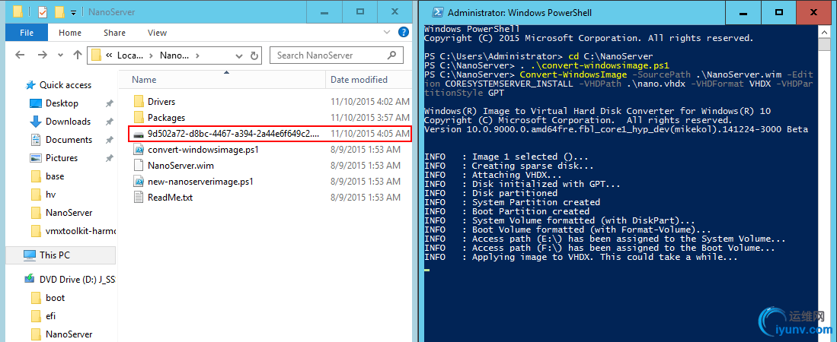Click 11/10/2015 3:57 AM date of Packages
Viewport: 837px width, 342px height.
(x=370, y=117)
